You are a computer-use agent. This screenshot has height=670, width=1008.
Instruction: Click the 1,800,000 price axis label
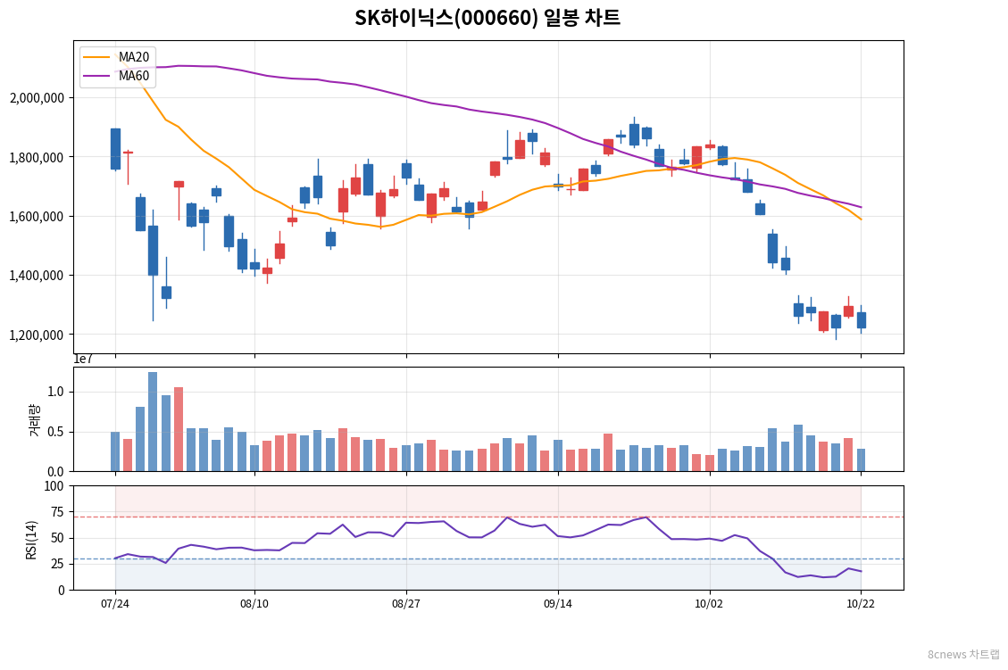point(37,157)
